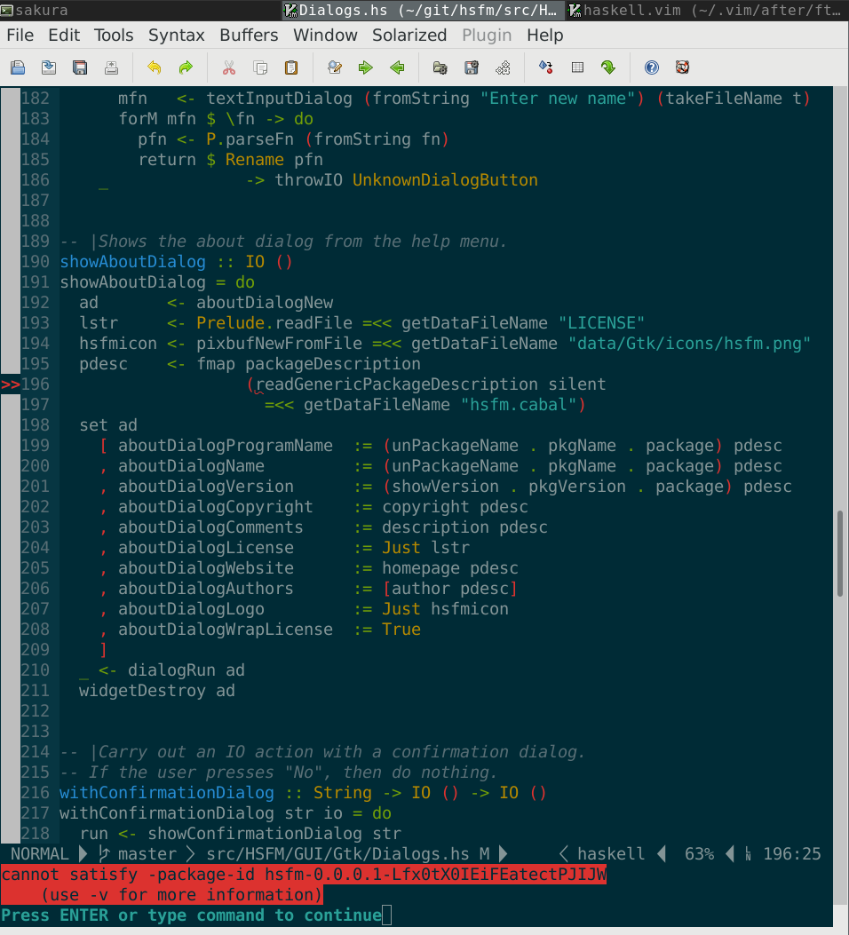The width and height of the screenshot is (849, 935).
Task: Click showConfirmationDialog on line 218
Action: (255, 834)
